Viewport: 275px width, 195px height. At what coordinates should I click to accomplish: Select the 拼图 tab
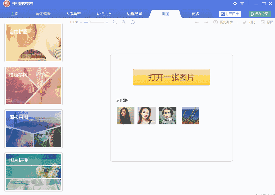point(165,14)
